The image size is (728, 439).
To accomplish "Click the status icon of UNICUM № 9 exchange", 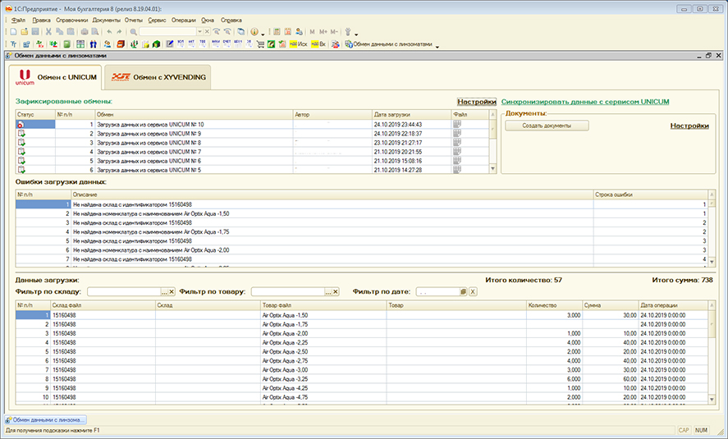I will pyautogui.click(x=21, y=133).
